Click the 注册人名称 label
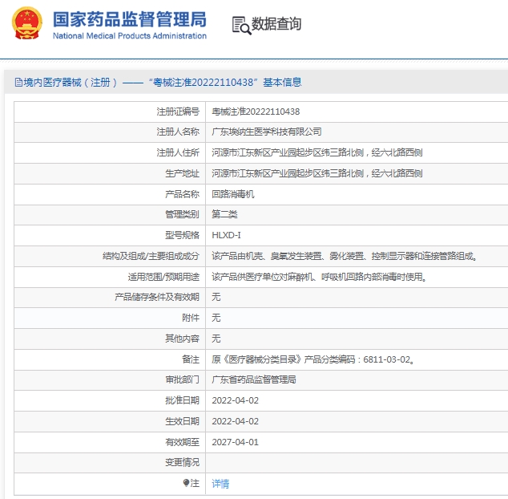Screen dimensions: 508x499 178,132
